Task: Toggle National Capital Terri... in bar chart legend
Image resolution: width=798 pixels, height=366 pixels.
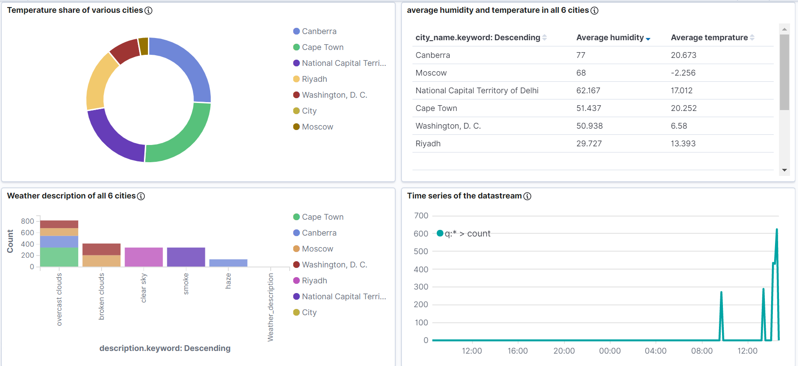Action: [x=340, y=297]
